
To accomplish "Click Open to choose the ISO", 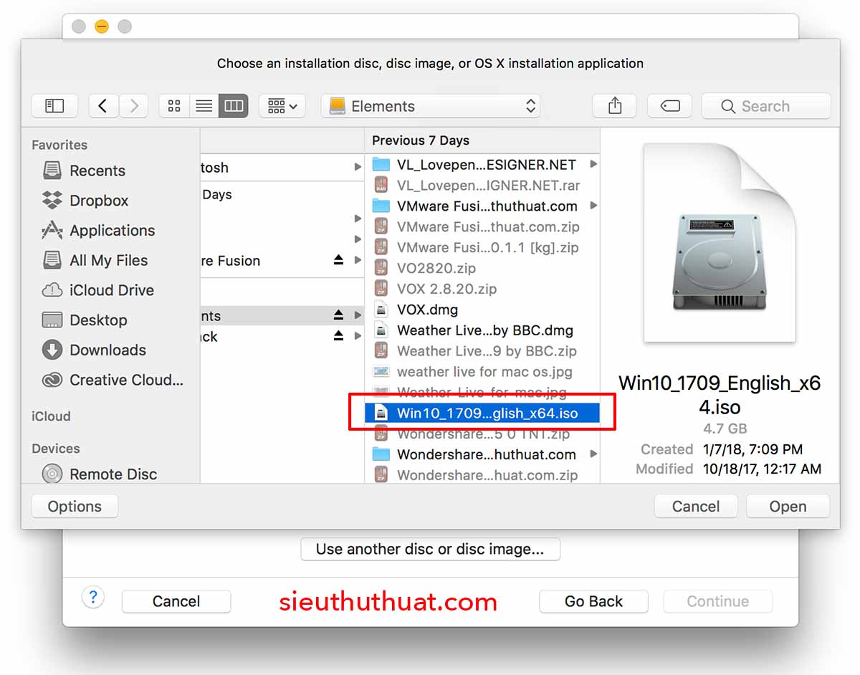I will coord(788,506).
